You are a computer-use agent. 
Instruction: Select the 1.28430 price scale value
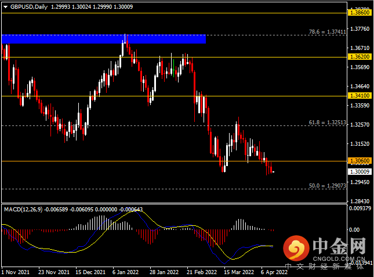pyautogui.click(x=360, y=201)
